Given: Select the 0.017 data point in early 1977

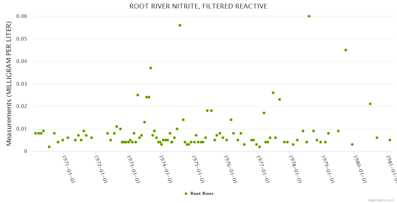Looking at the screenshot, I should point(264,113).
